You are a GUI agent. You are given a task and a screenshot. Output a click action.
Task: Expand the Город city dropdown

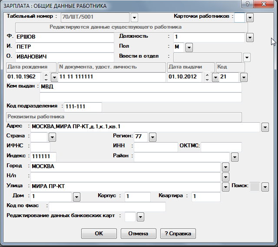pyautogui.click(x=225, y=167)
